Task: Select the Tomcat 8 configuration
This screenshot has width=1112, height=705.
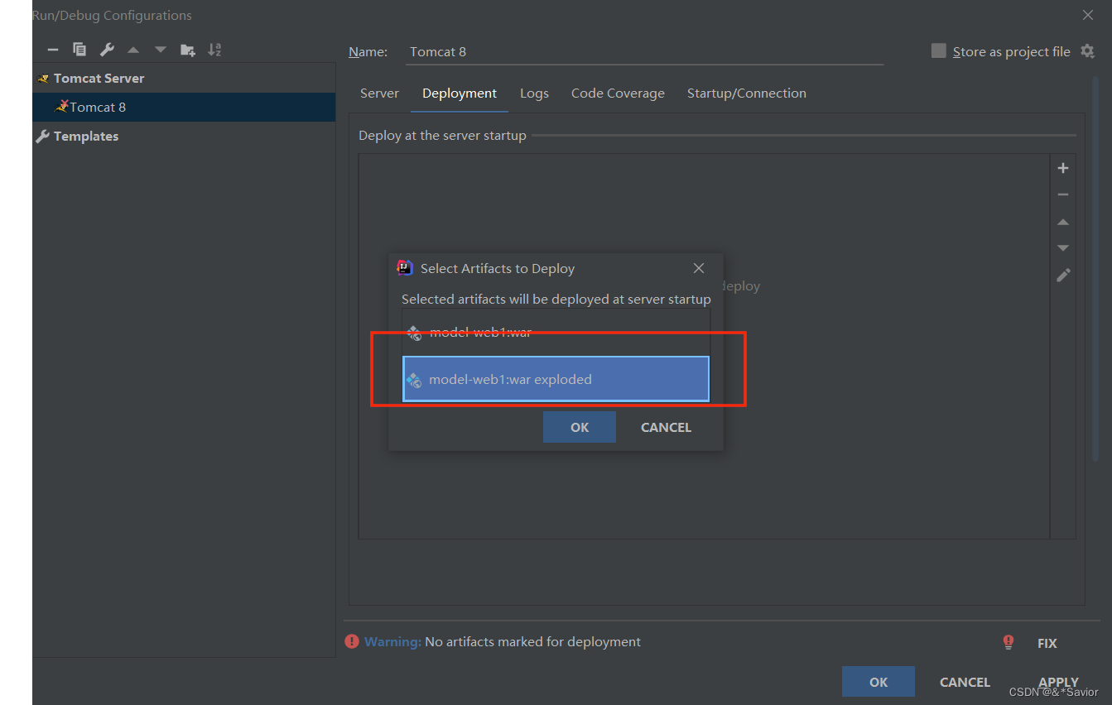Action: [x=184, y=107]
